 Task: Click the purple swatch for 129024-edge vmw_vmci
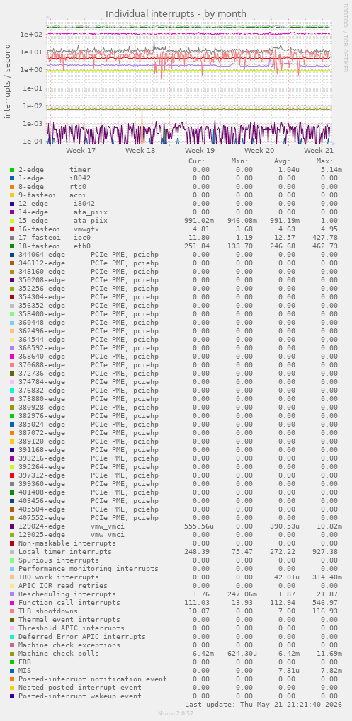(x=12, y=526)
